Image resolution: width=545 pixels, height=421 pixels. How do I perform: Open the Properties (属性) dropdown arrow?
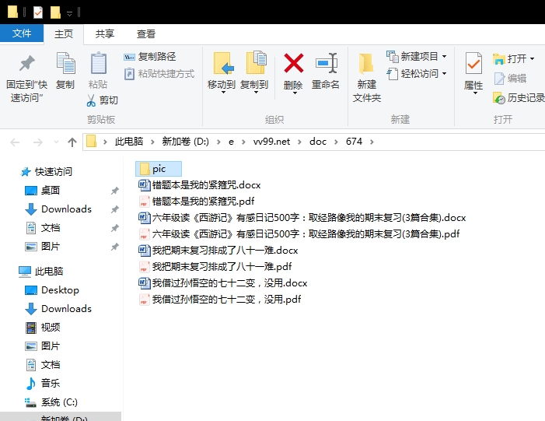[x=475, y=93]
